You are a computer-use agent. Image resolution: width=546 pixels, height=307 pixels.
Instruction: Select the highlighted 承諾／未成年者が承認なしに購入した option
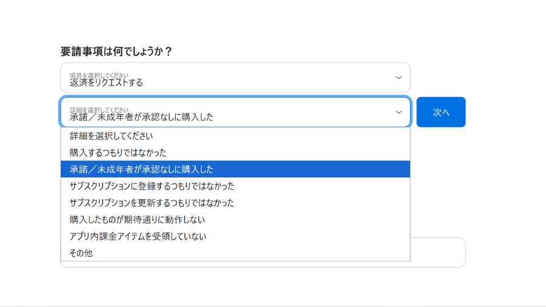click(142, 169)
